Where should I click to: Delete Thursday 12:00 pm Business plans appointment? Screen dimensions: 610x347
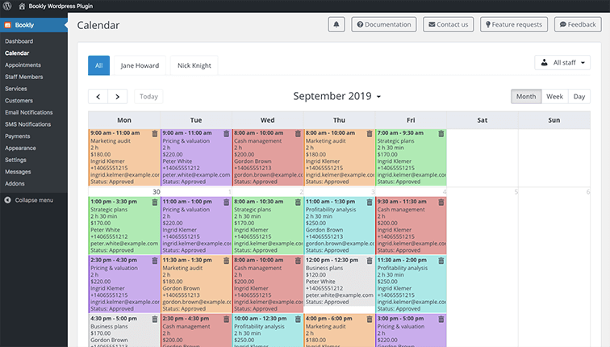coord(370,261)
